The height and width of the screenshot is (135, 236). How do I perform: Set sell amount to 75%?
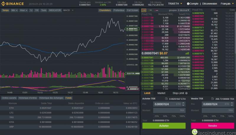[x=222, y=116]
